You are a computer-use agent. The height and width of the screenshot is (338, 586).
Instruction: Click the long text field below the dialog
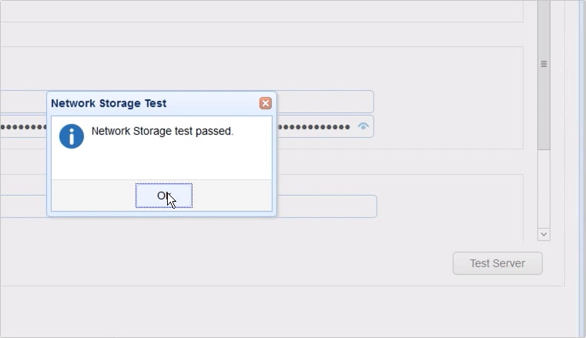click(323, 206)
